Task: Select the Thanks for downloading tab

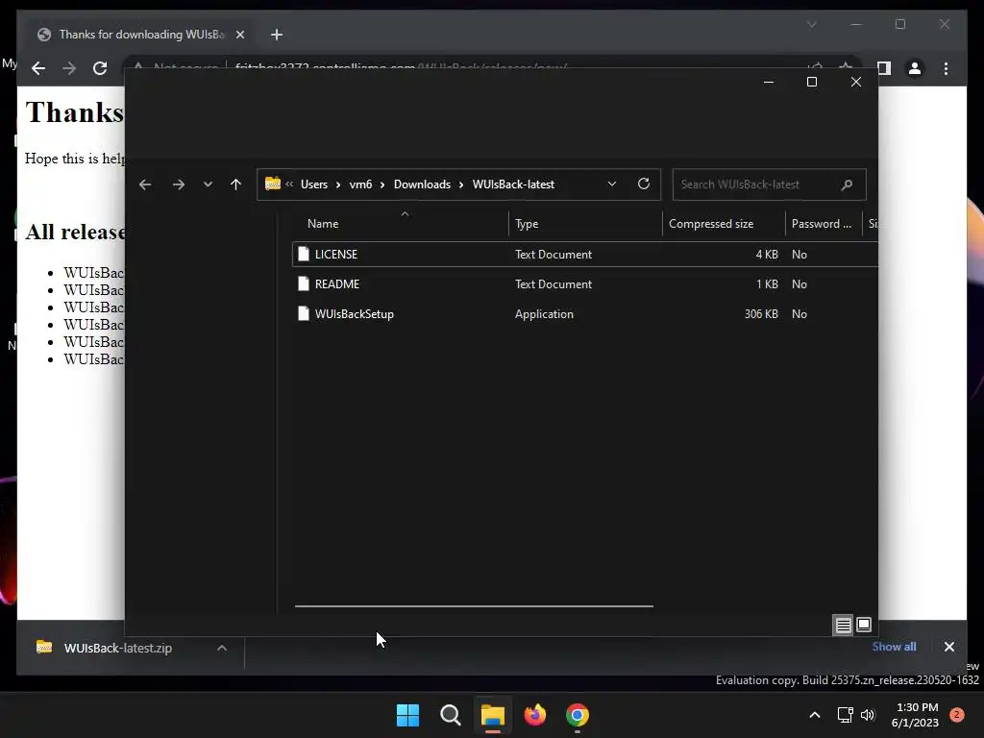Action: click(141, 35)
